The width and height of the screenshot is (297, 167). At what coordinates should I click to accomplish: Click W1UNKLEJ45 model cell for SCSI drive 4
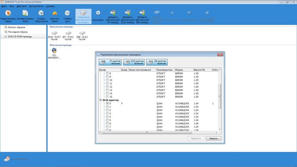coord(182,117)
